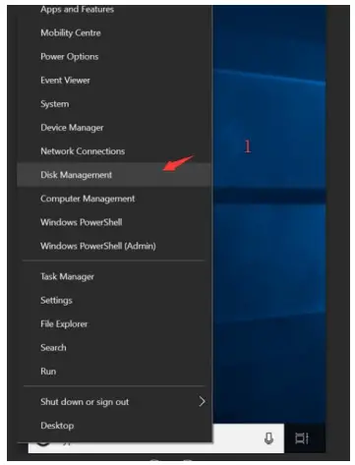Show the Desktop entry

tap(114, 426)
